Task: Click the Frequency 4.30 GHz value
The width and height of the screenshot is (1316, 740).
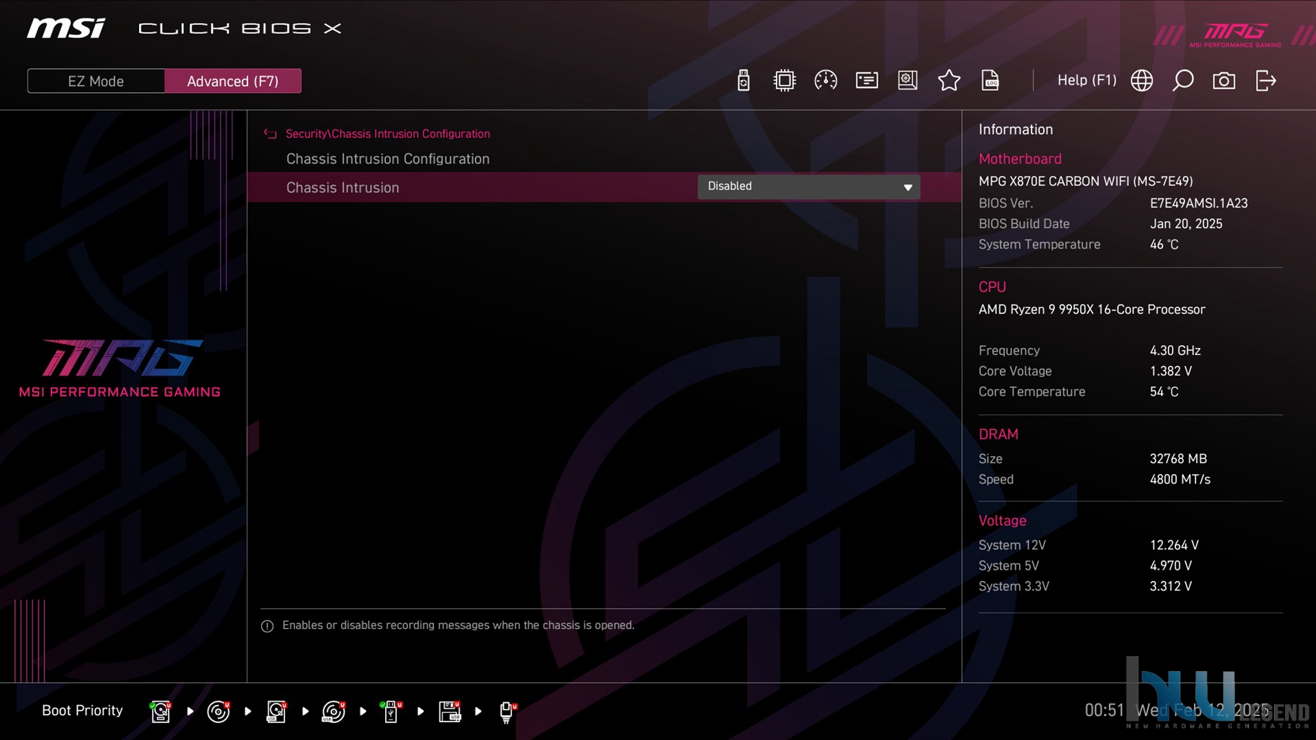Action: click(1175, 351)
